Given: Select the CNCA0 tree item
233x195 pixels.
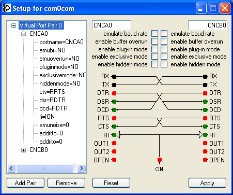Looking at the screenshot, I should 39,34.
